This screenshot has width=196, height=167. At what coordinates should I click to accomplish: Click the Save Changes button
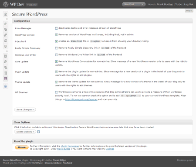click(25, 109)
